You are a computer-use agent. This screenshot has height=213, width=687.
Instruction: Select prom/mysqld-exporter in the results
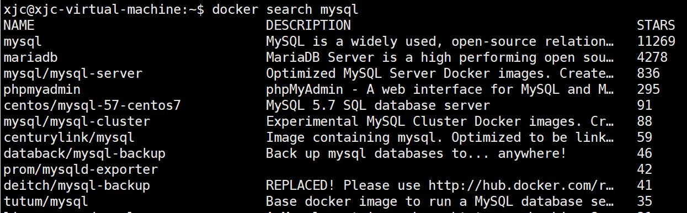tap(81, 169)
